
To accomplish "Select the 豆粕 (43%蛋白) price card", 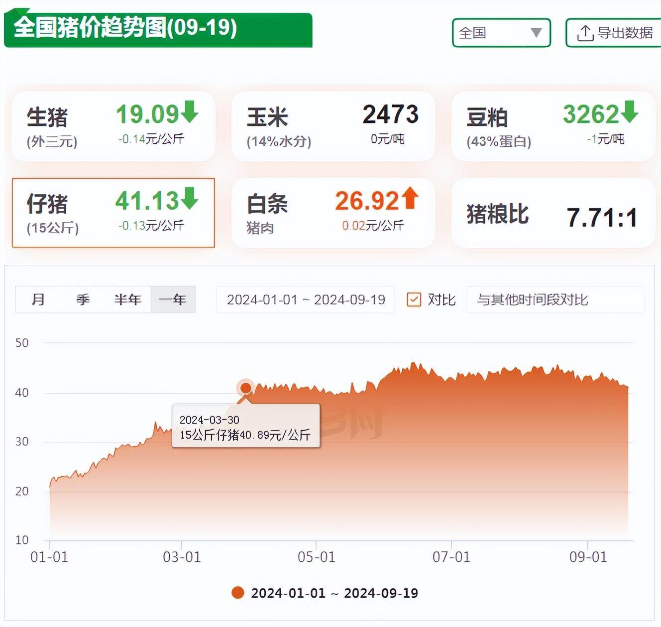I will [x=553, y=126].
